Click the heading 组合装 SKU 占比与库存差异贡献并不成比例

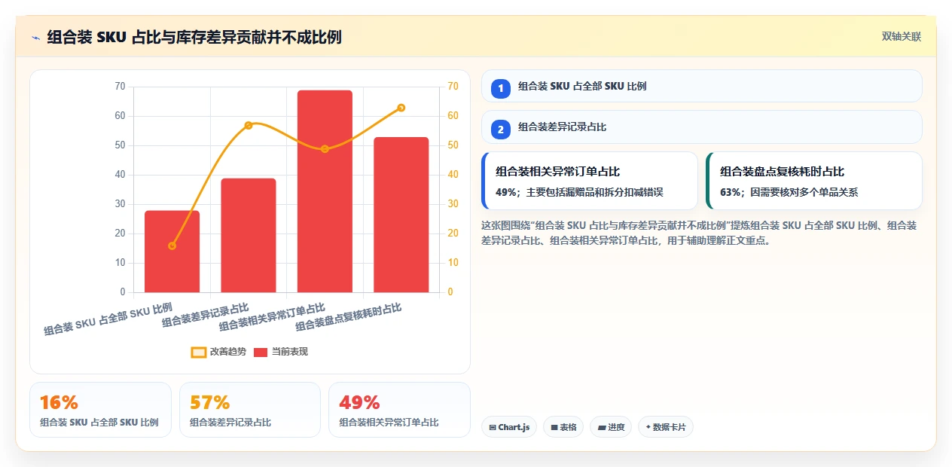(194, 37)
